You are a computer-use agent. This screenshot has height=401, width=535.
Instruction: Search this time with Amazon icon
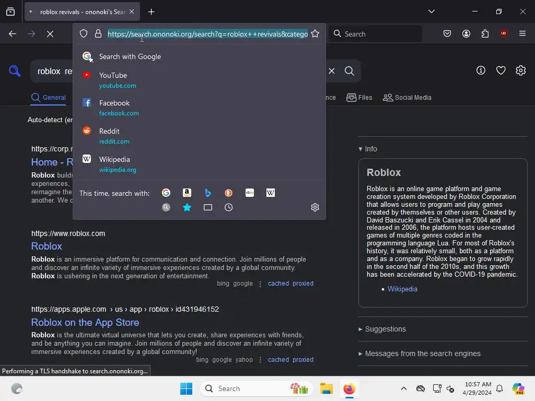[x=187, y=193]
